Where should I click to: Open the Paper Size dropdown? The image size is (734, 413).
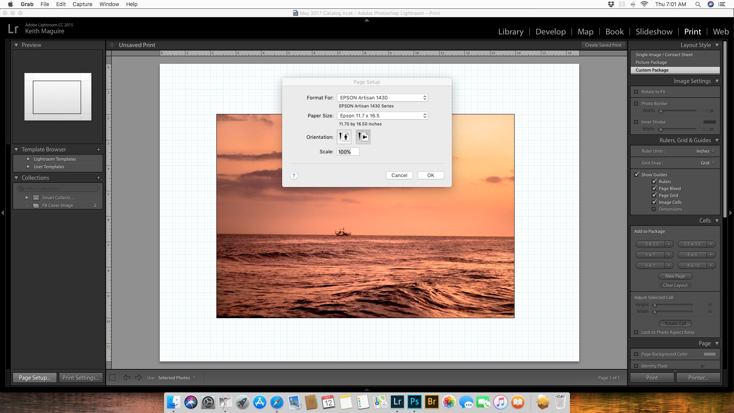tap(382, 115)
